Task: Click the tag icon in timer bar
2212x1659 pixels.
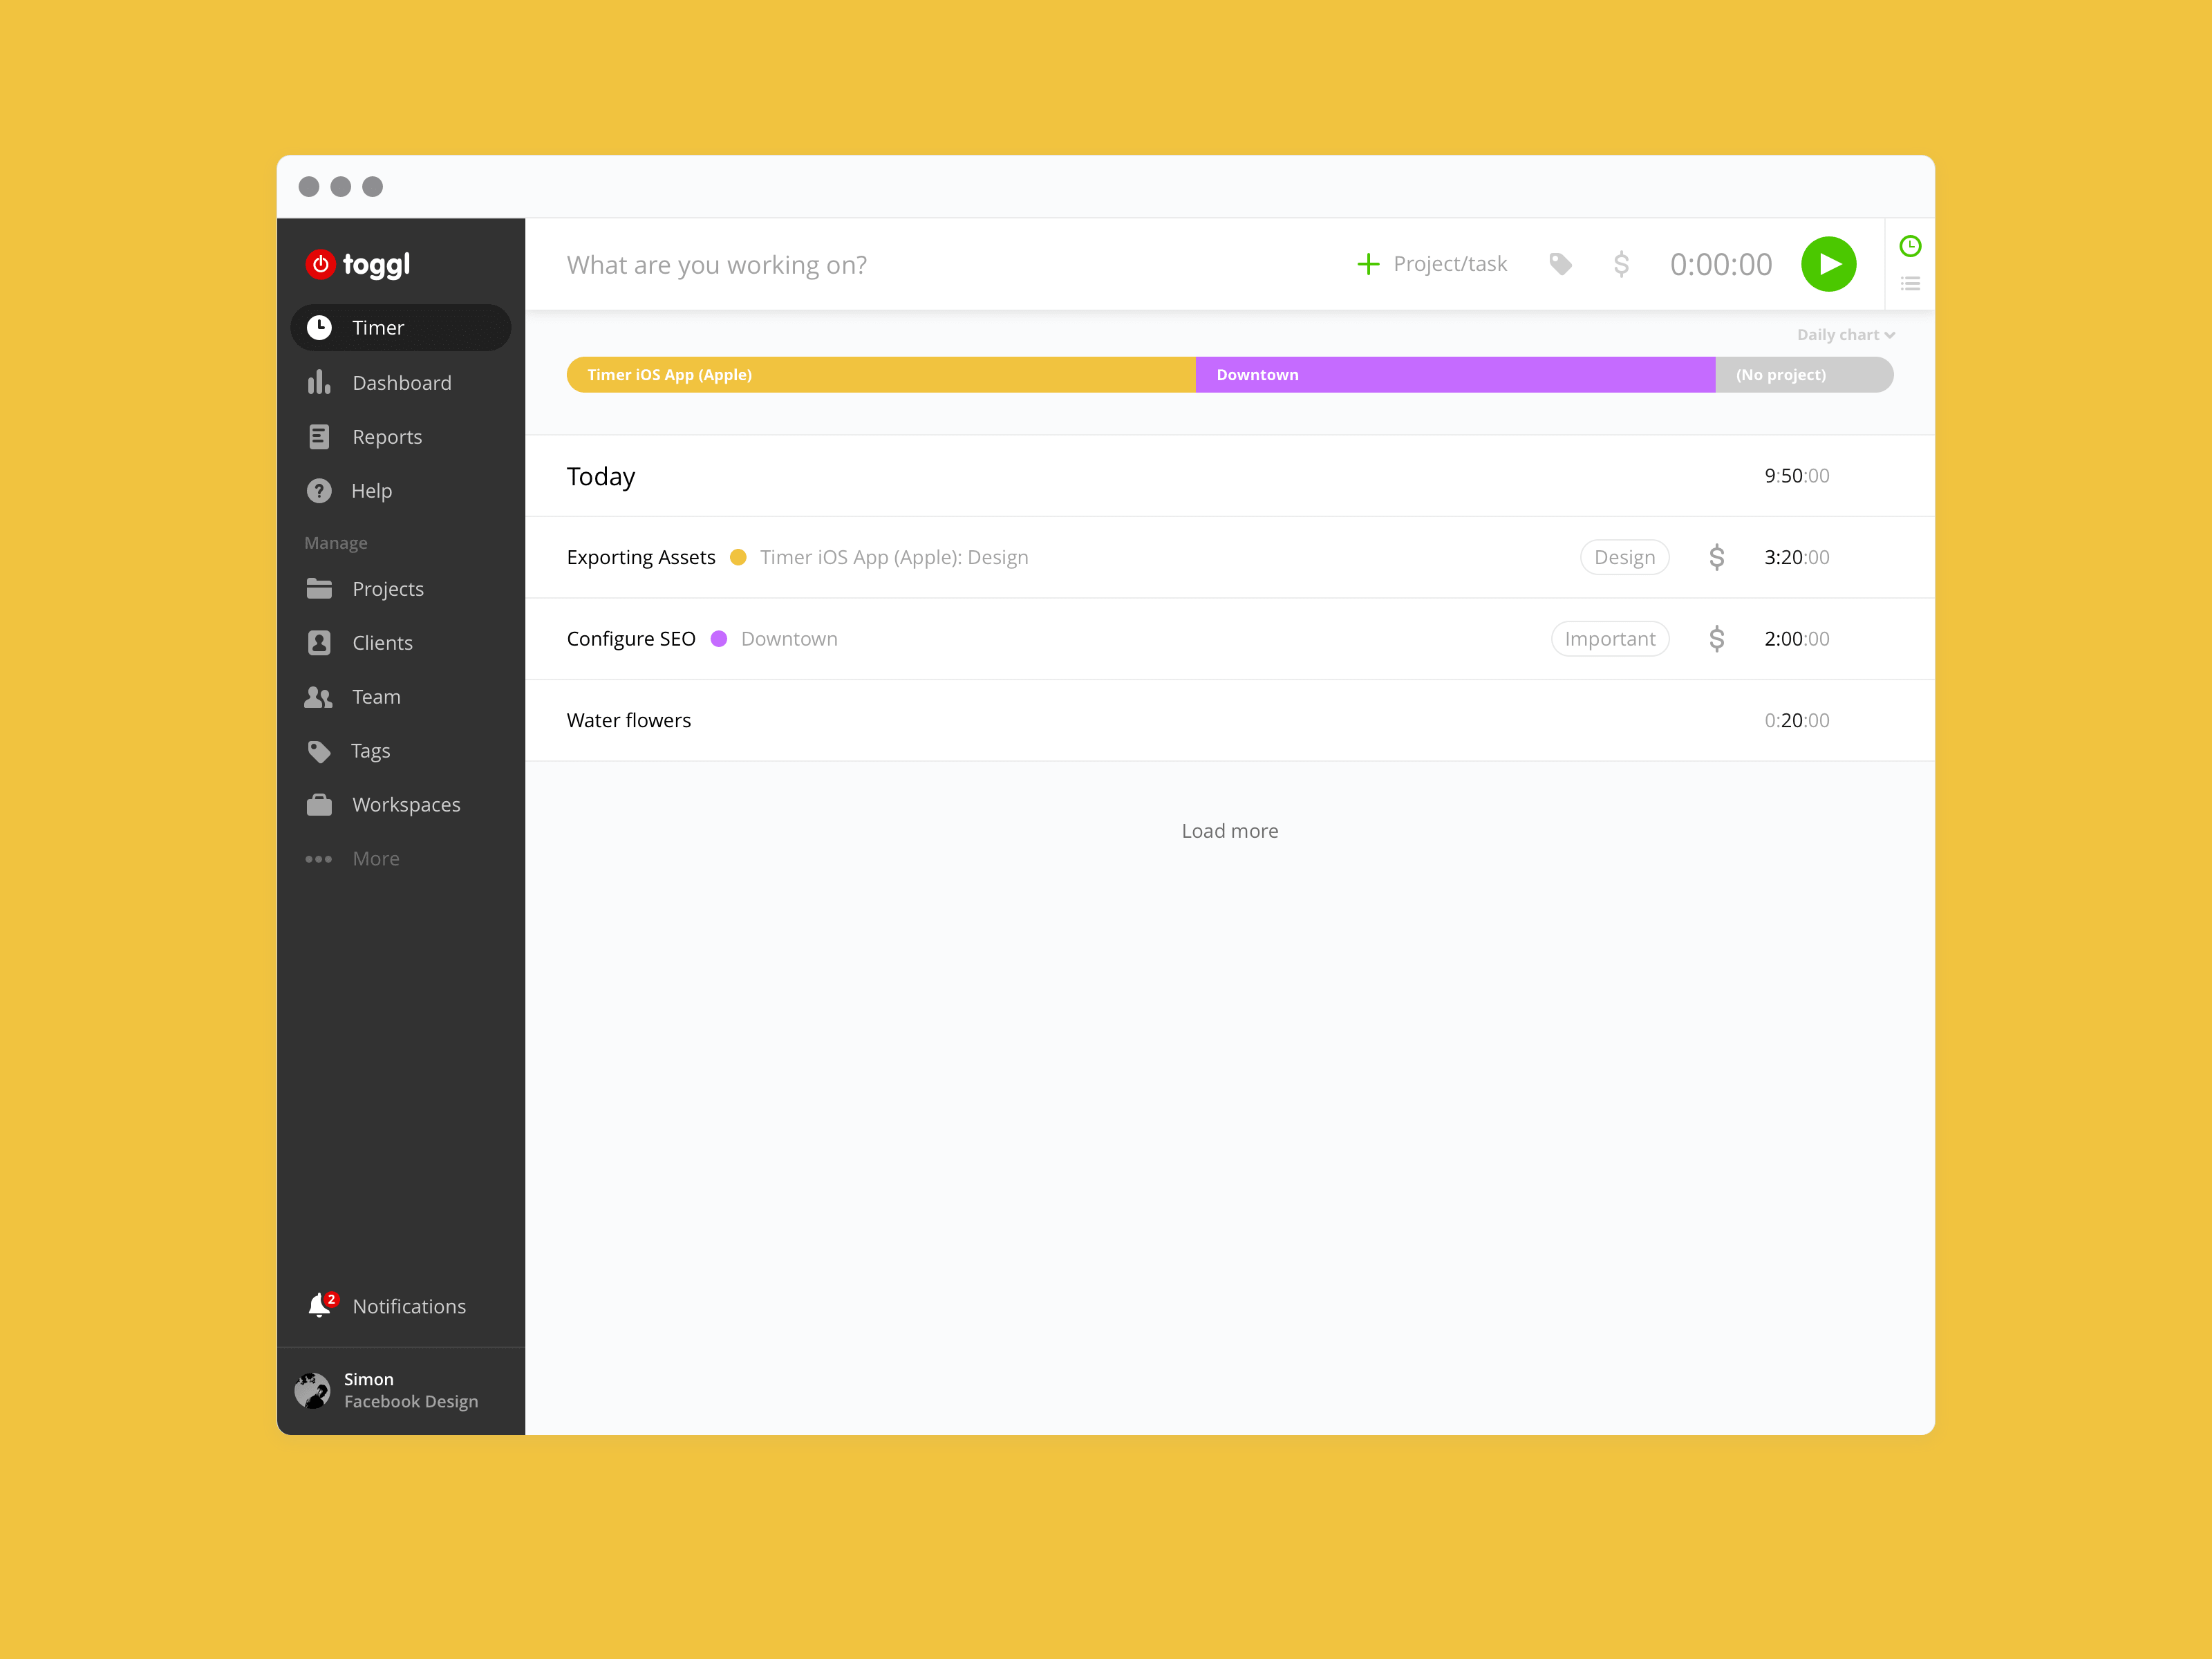Action: coord(1560,264)
